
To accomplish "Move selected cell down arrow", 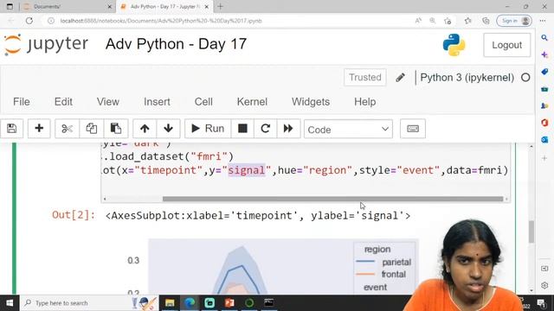I will 168,129.
